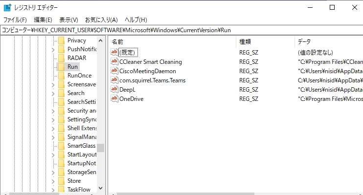Sort values by the データ column header
The height and width of the screenshot is (195, 363).
coord(329,42)
